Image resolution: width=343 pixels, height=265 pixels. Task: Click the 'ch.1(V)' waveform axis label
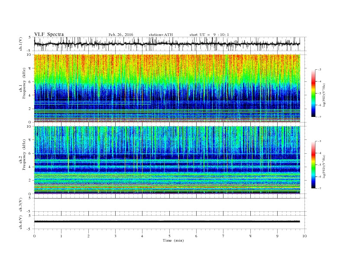tap(21, 45)
